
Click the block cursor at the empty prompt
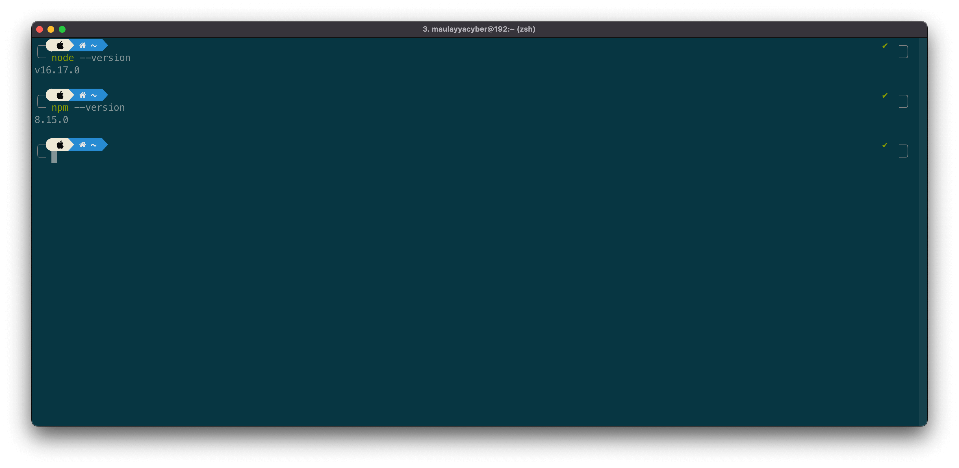coord(54,157)
